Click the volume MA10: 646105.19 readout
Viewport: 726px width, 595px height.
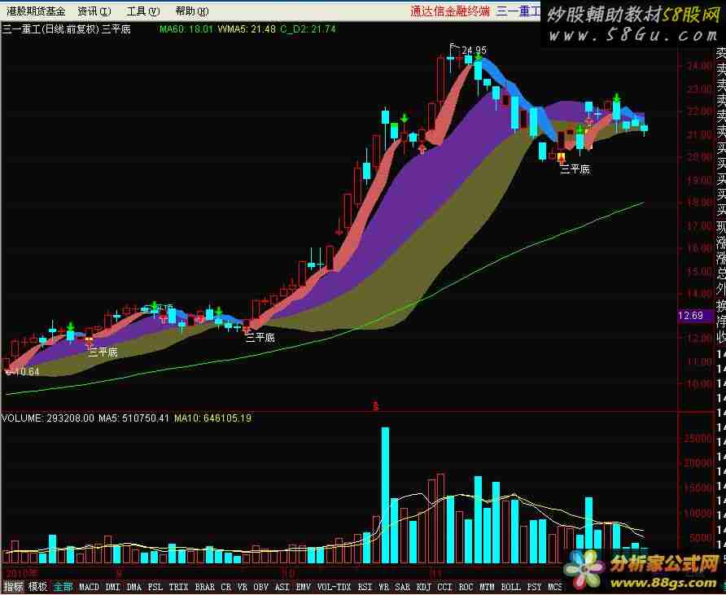[212, 418]
